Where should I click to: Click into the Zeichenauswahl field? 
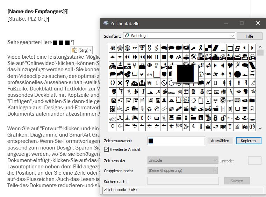click(x=176, y=141)
